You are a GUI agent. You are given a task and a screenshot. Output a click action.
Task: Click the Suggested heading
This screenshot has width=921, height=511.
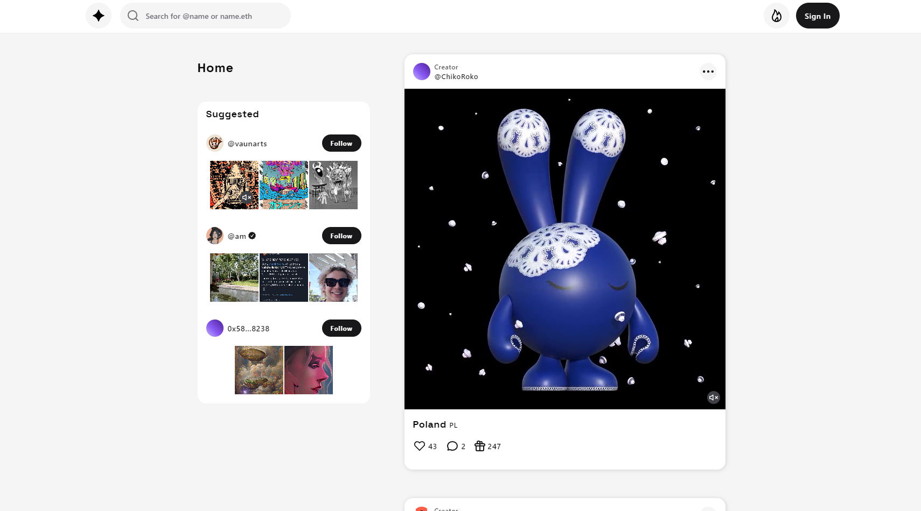pos(232,114)
